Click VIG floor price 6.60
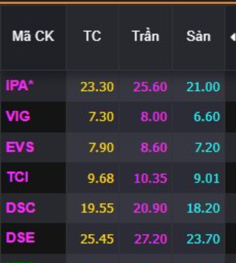 (x=207, y=117)
